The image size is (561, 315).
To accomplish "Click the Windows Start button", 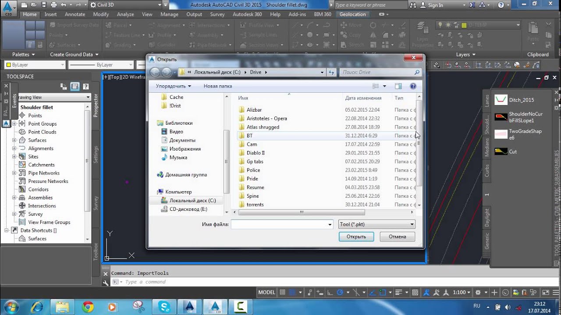I will (x=11, y=307).
